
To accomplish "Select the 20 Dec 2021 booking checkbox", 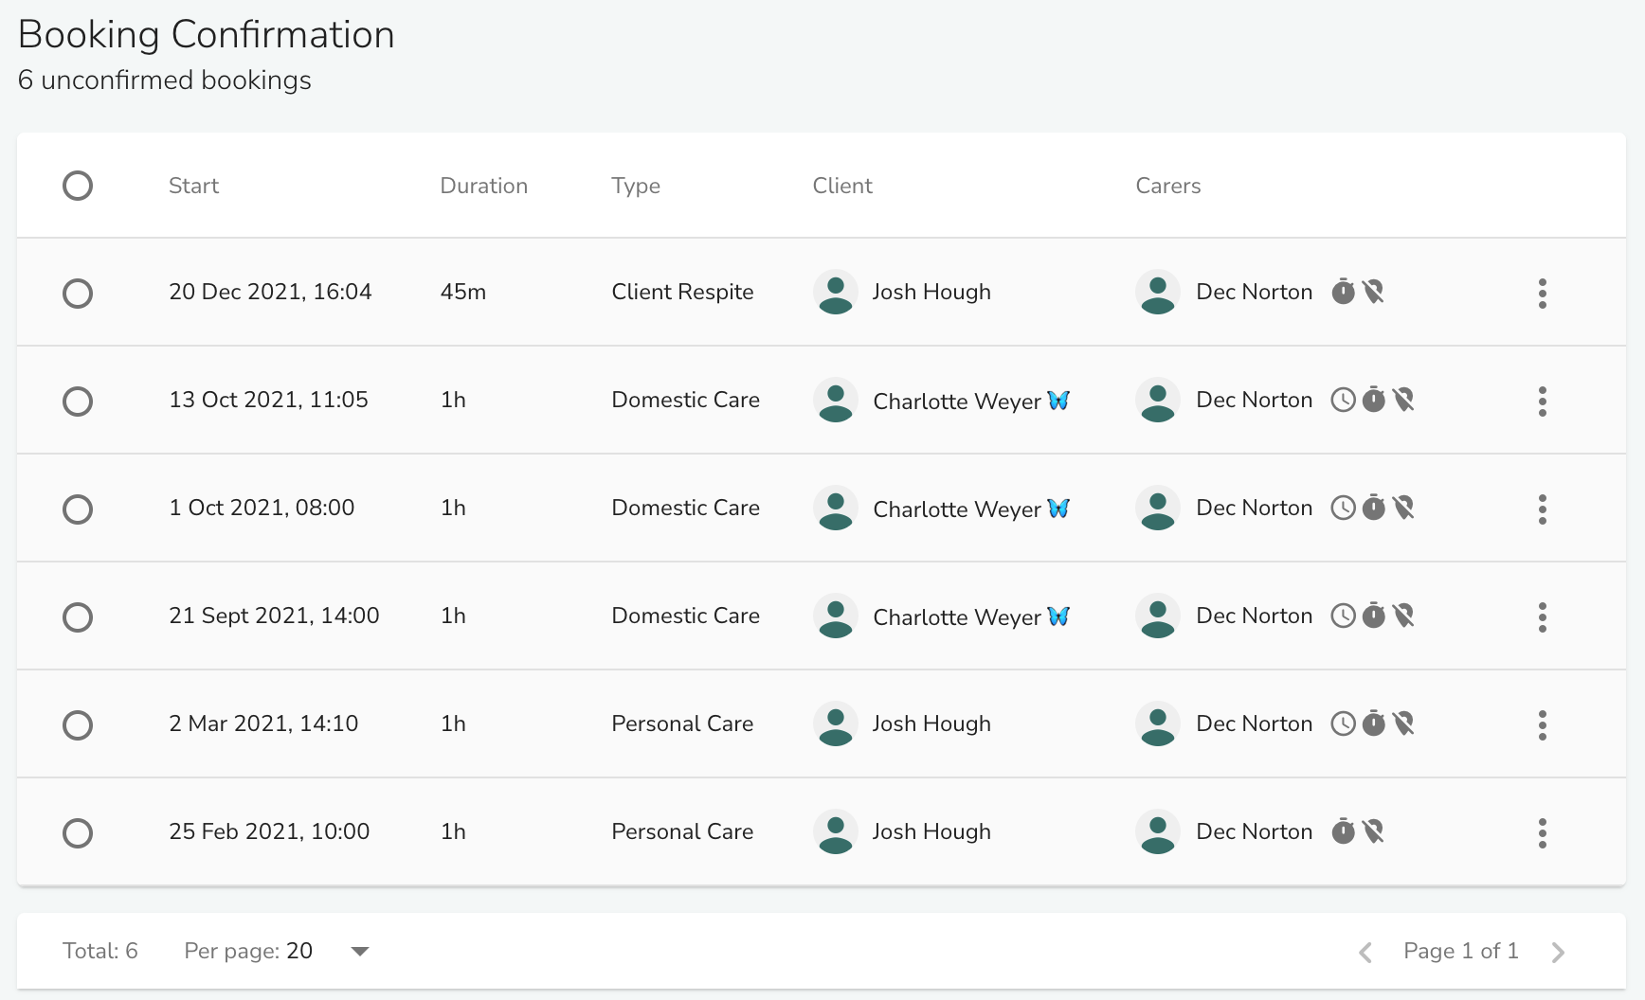I will pos(78,294).
